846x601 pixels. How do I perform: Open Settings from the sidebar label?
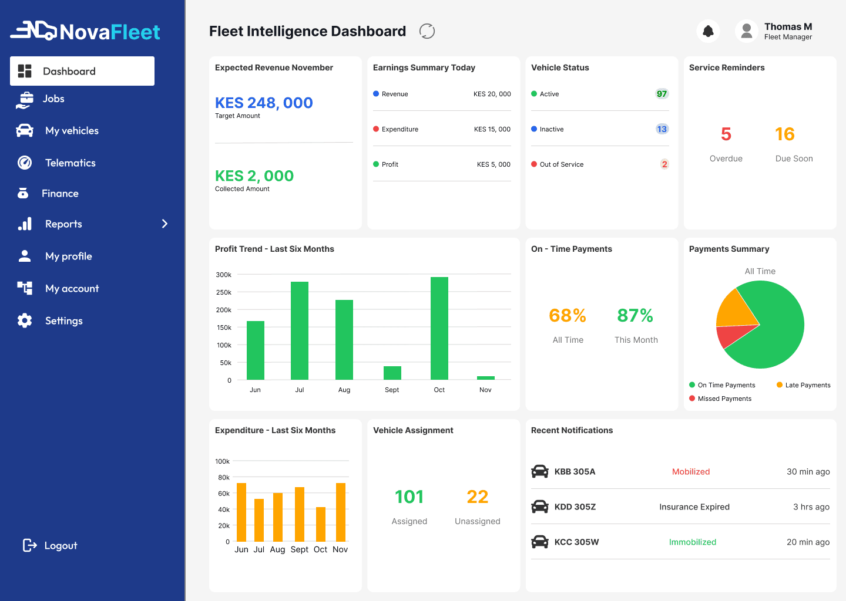[64, 320]
